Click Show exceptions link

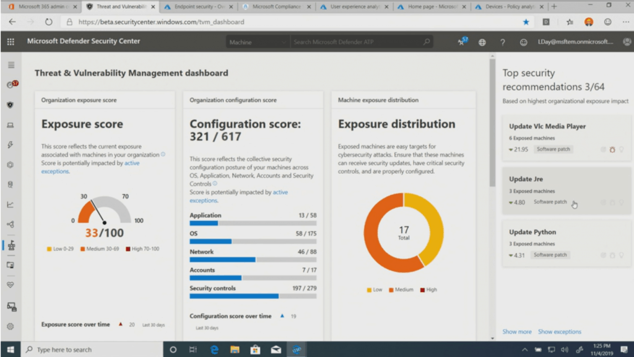point(560,332)
